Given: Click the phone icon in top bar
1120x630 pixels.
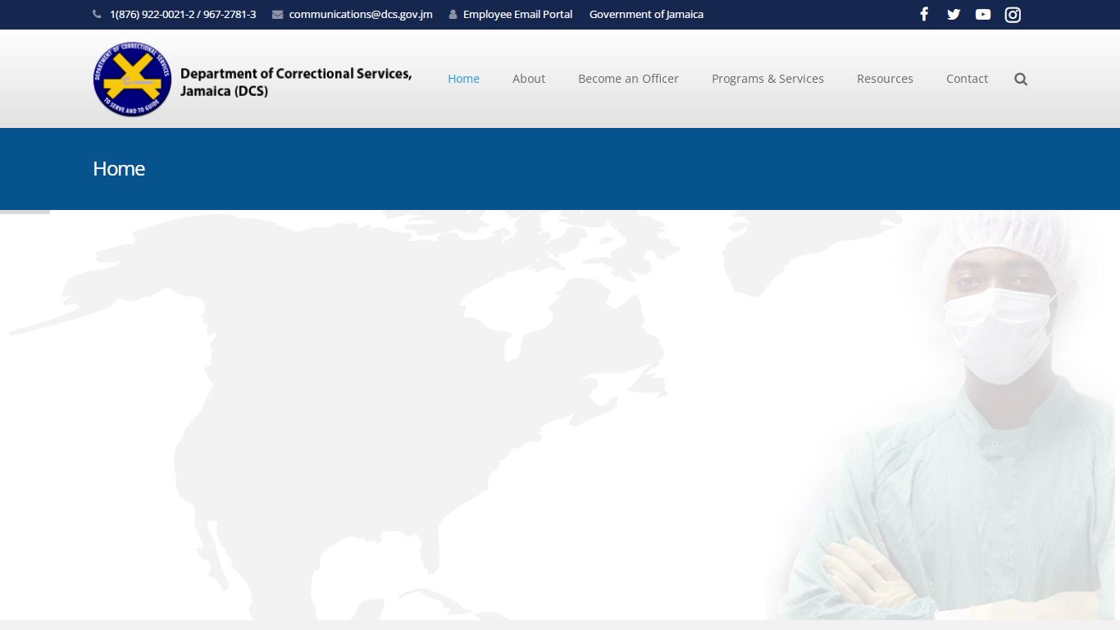Looking at the screenshot, I should click(x=97, y=14).
